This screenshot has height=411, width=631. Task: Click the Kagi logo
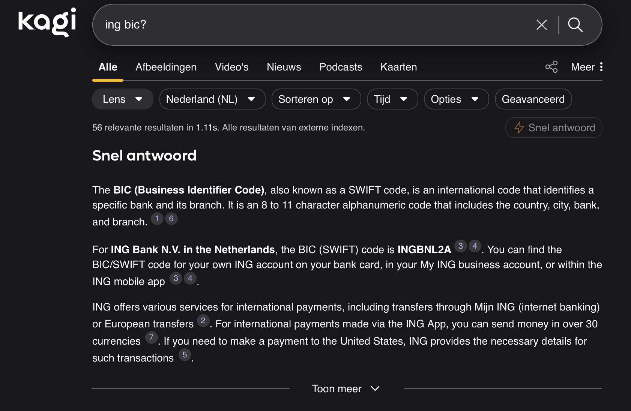coord(47,22)
